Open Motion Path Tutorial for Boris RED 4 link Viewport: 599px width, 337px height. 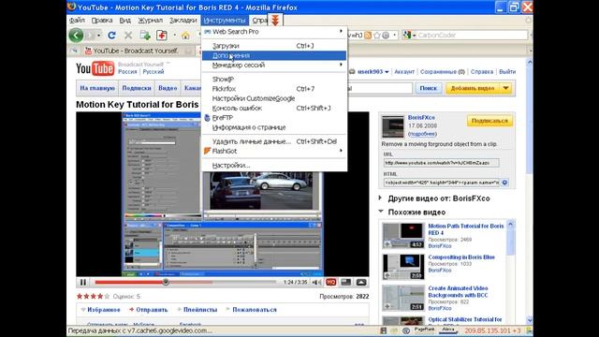[x=466, y=229]
